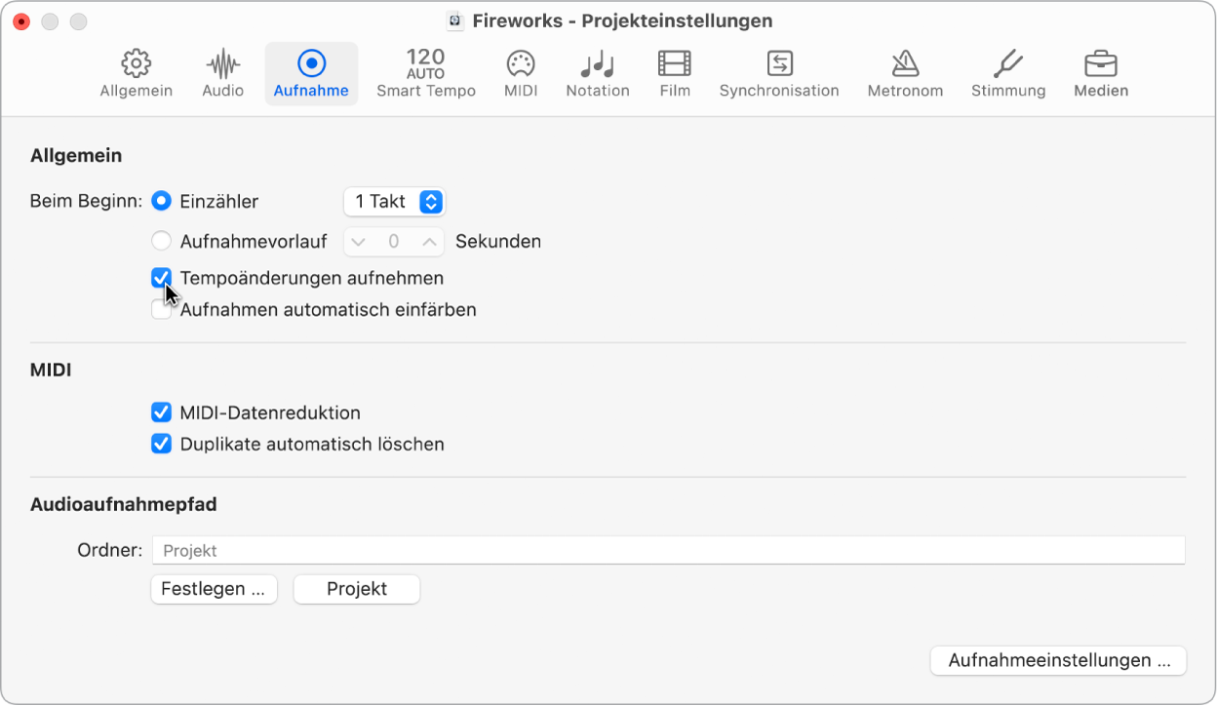Open the Metronom settings pane
Viewport: 1217px width, 706px height.
tap(904, 73)
